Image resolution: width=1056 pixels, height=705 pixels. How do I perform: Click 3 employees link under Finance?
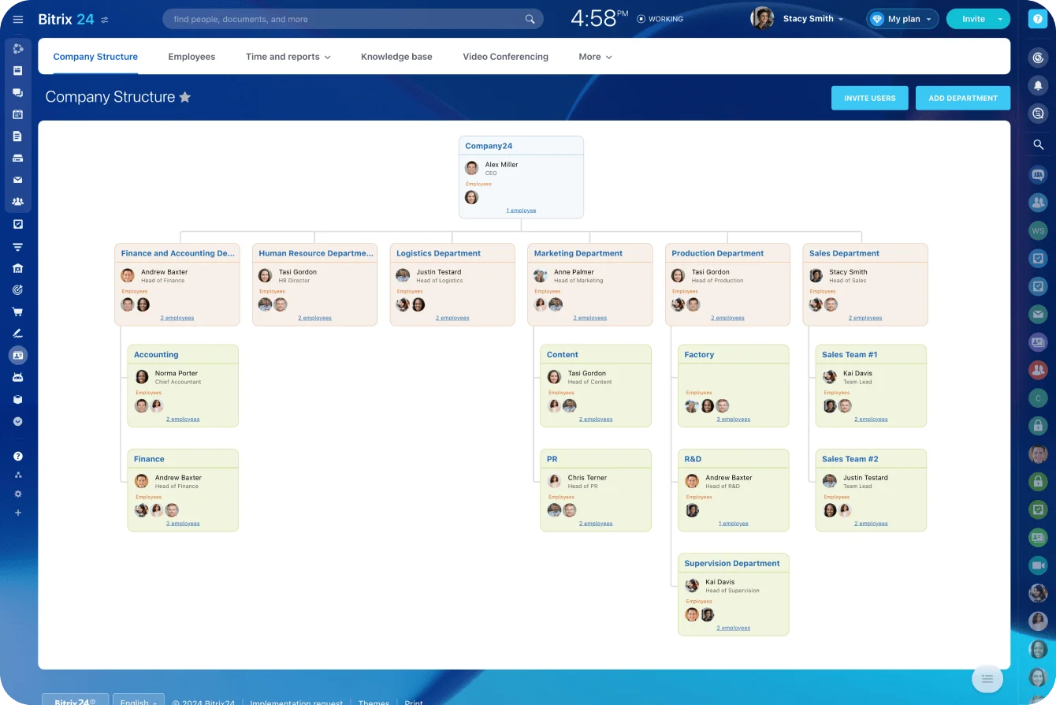pos(183,524)
